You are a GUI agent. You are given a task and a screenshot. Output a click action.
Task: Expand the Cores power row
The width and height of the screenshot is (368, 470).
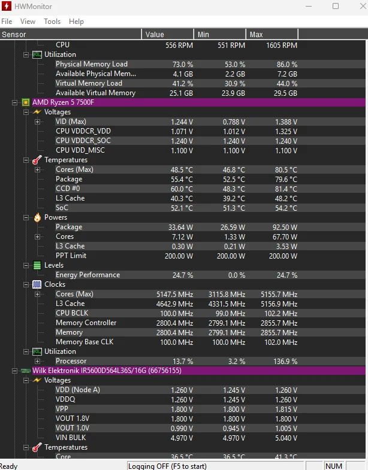pyautogui.click(x=37, y=237)
